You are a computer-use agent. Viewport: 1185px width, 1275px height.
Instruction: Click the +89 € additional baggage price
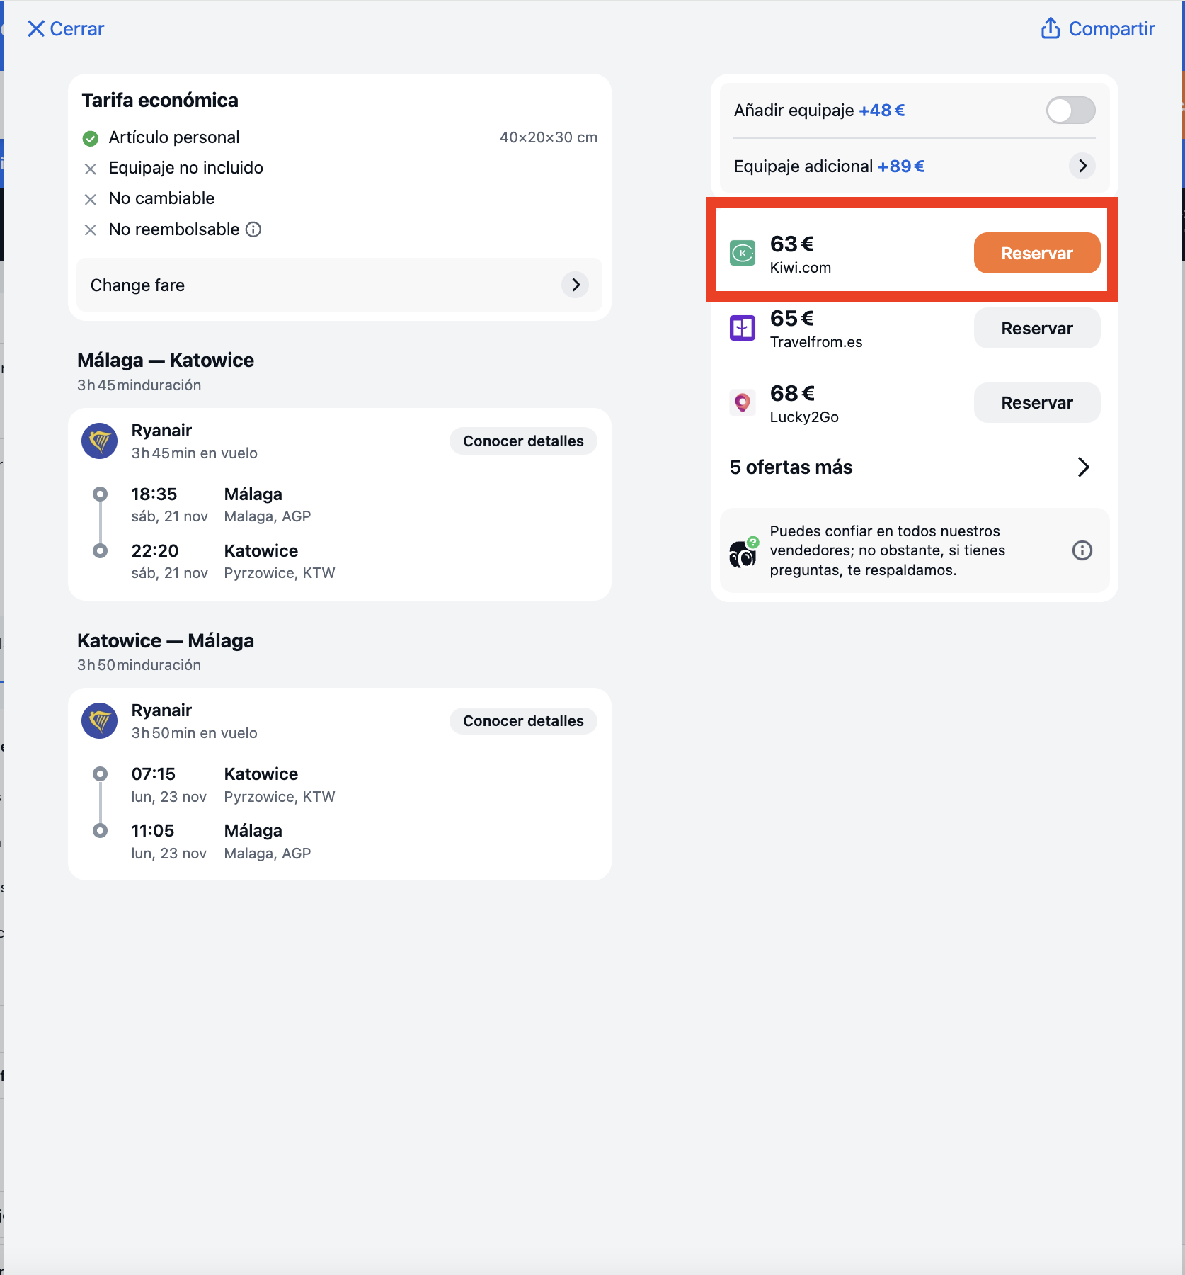[901, 166]
